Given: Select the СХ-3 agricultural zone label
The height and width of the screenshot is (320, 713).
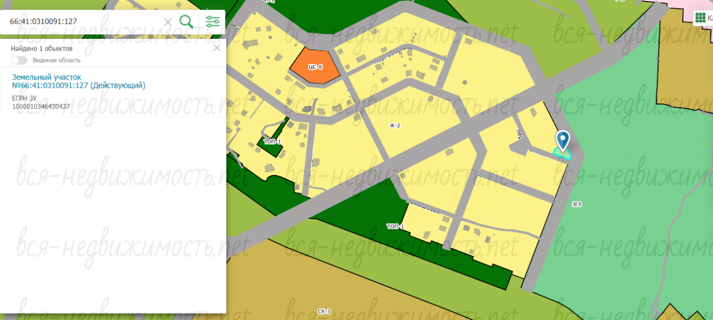Looking at the screenshot, I should pos(324,312).
